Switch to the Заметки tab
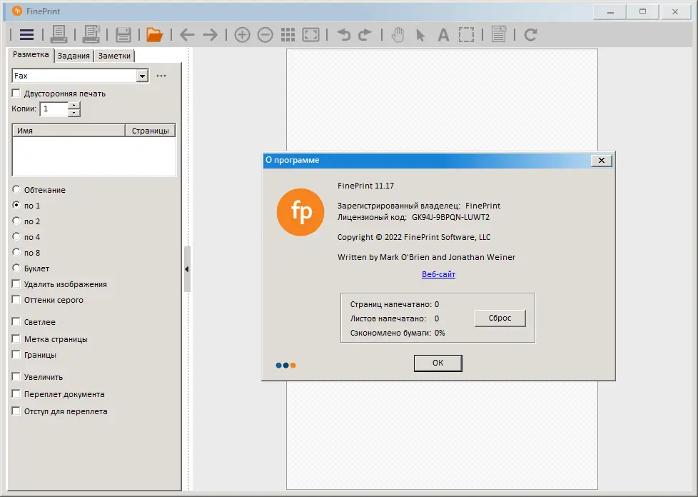 tap(114, 56)
